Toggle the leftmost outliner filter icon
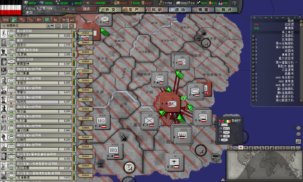 pos(254,18)
